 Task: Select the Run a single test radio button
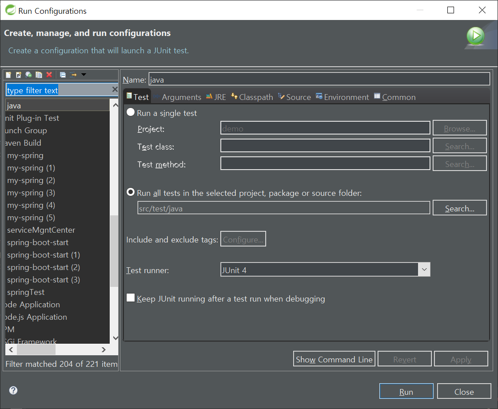[131, 112]
